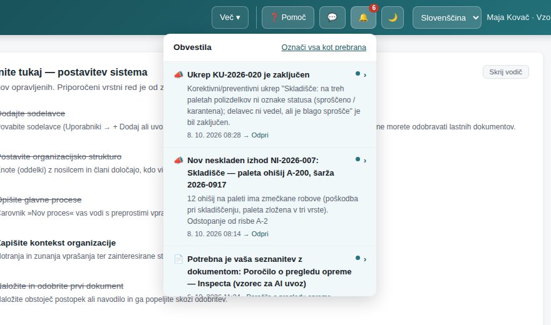The image size is (551, 325).
Task: Click megaphone icon of NI-2026-007 notification
Action: (x=178, y=160)
